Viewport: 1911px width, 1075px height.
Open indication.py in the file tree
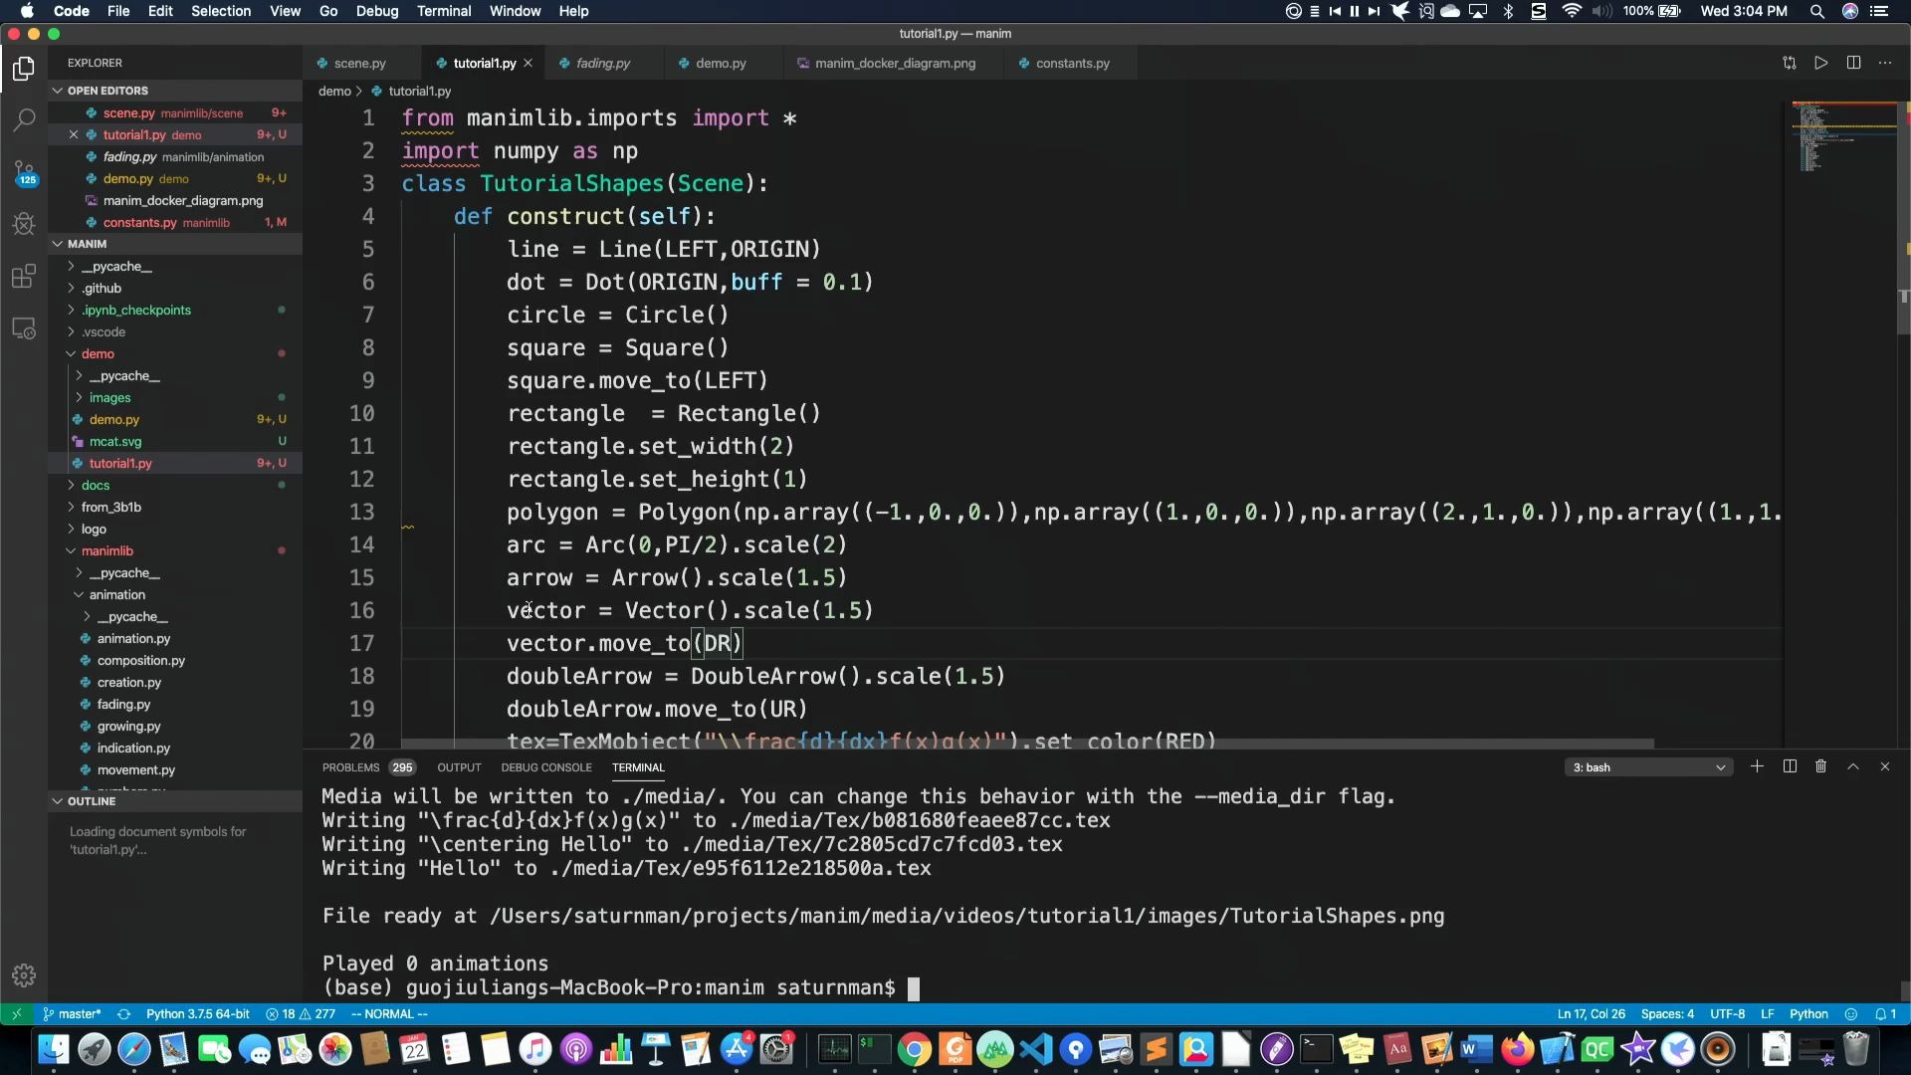click(175, 749)
